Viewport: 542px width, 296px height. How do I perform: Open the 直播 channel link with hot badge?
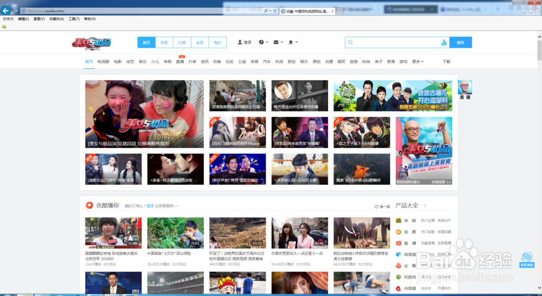[x=180, y=62]
